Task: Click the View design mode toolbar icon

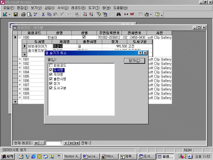Action: (x=5, y=14)
